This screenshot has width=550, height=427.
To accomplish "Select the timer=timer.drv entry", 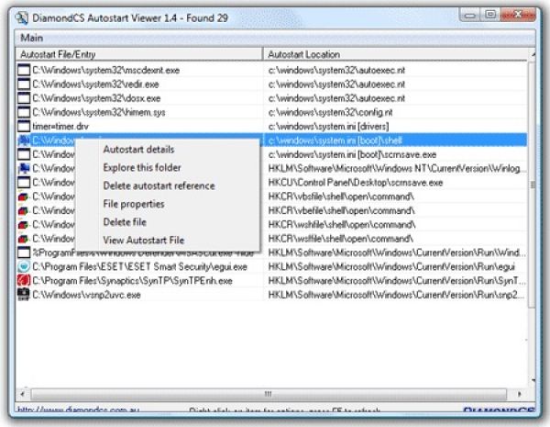I will [60, 127].
